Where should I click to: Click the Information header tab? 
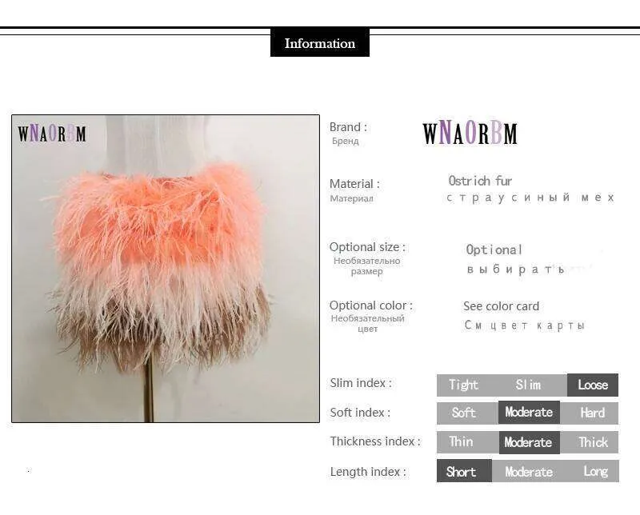[319, 42]
